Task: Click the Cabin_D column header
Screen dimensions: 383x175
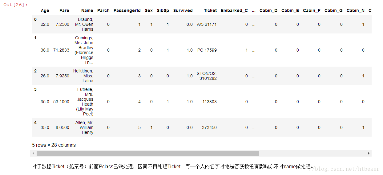Action: (268, 10)
